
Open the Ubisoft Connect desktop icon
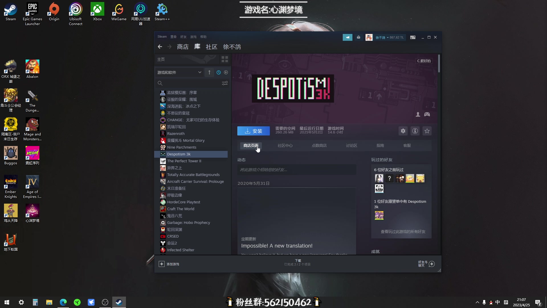coord(75,14)
